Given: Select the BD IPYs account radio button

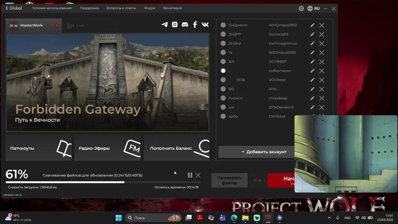Looking at the screenshot, I should click(x=223, y=89).
